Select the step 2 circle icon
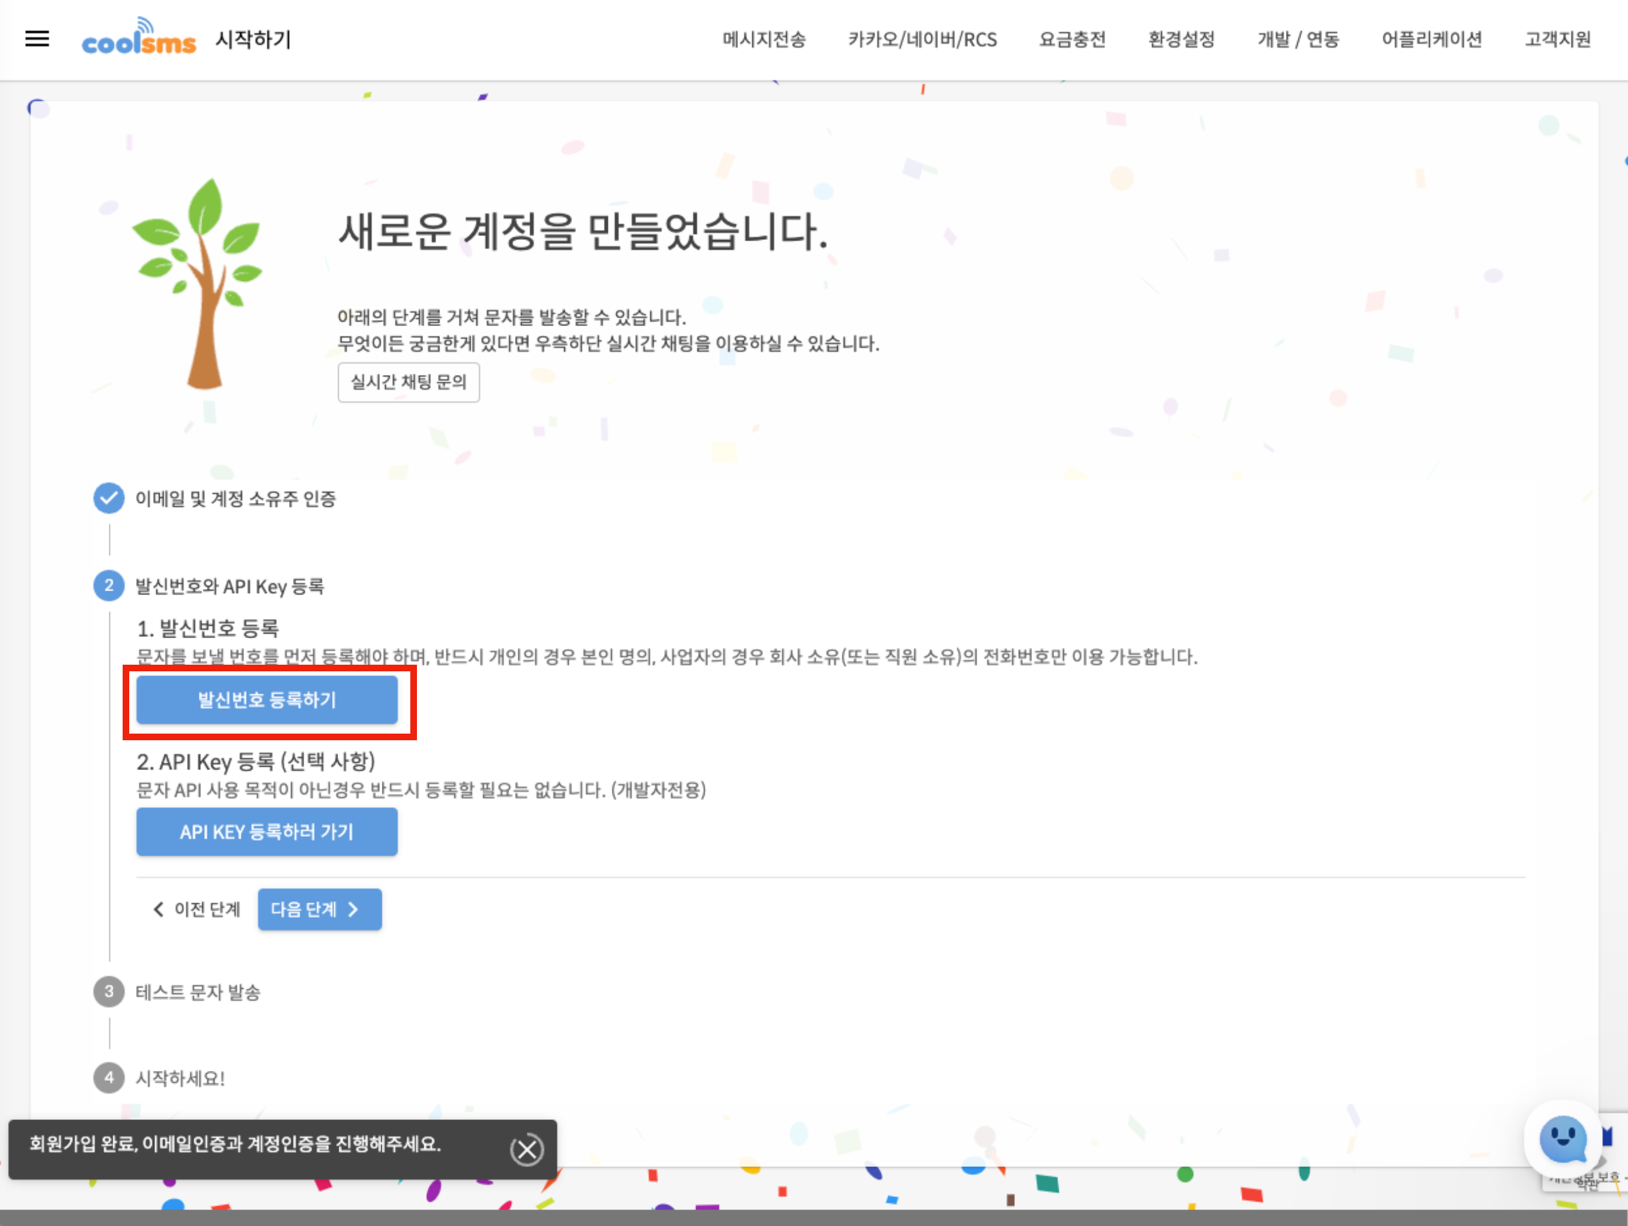Image resolution: width=1628 pixels, height=1226 pixels. 109,586
